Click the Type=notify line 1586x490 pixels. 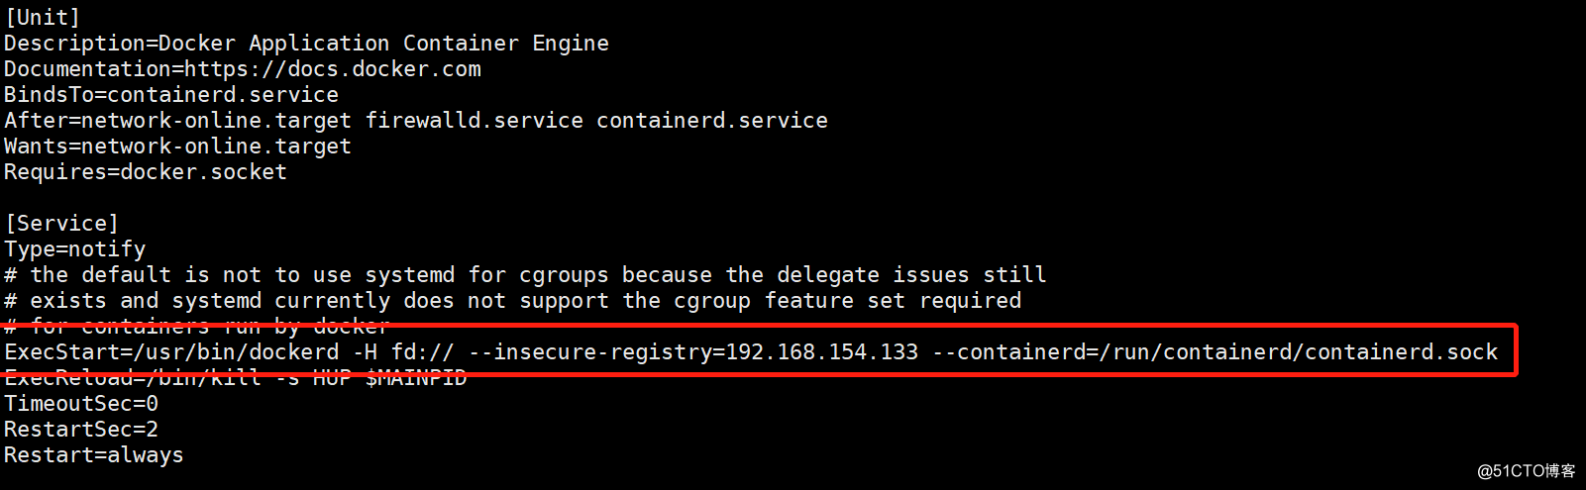[74, 248]
